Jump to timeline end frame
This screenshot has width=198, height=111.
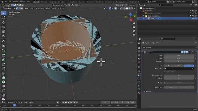click(x=76, y=102)
